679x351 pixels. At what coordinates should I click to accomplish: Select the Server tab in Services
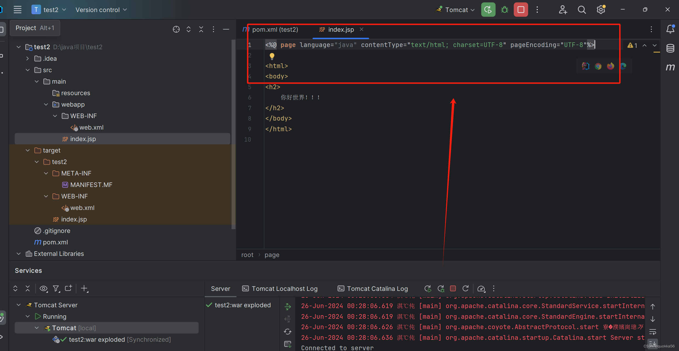(220, 289)
